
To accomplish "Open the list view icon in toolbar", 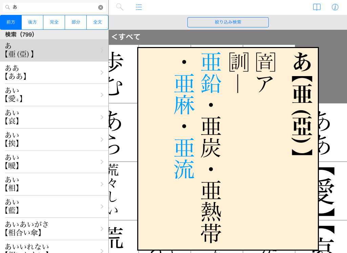I will pos(139,7).
